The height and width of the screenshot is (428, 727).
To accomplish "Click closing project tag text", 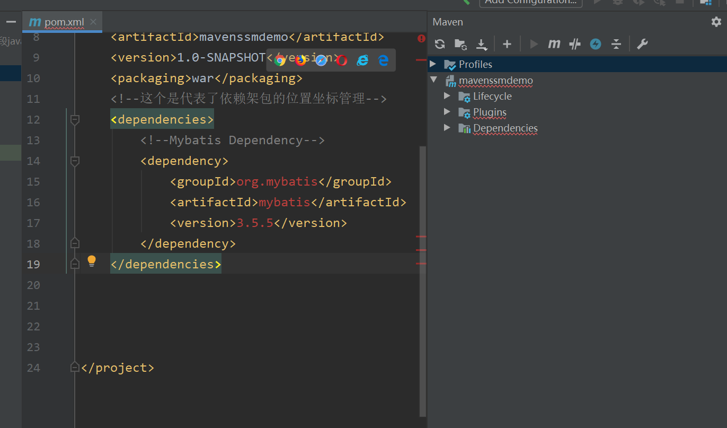I will [x=118, y=368].
